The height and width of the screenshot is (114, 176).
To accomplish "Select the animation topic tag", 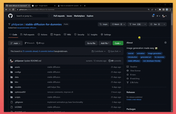I will point(141,53).
